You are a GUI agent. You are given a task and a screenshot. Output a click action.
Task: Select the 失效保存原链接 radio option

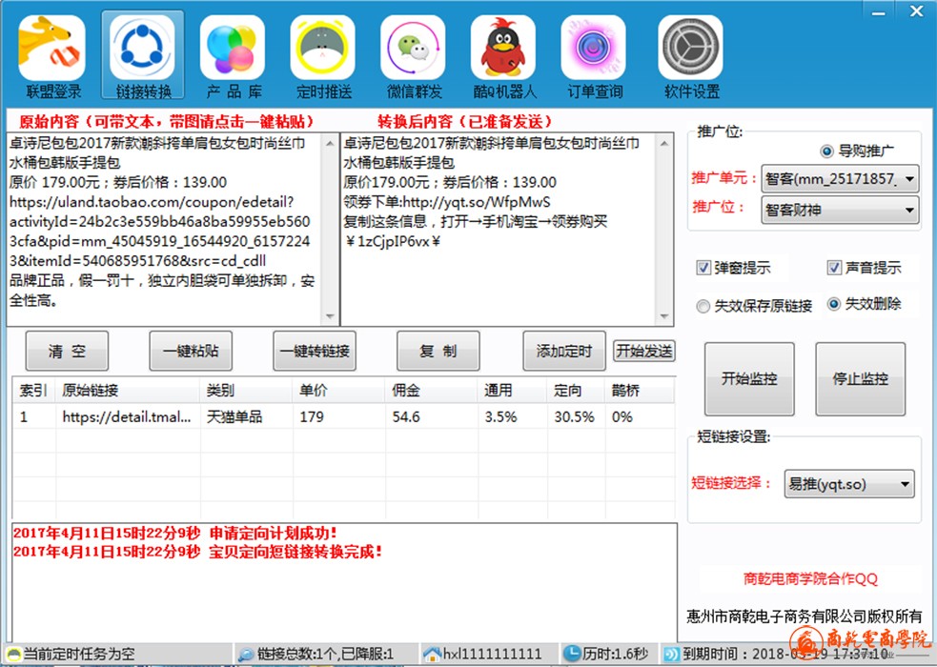pos(704,306)
